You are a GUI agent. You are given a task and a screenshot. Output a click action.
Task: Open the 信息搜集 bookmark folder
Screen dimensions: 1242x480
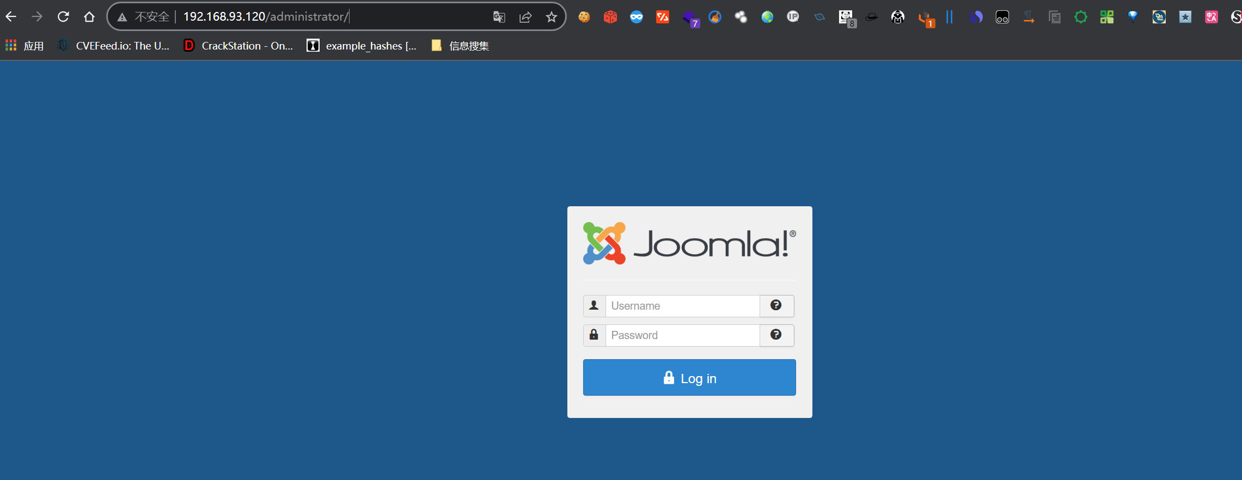click(x=460, y=46)
